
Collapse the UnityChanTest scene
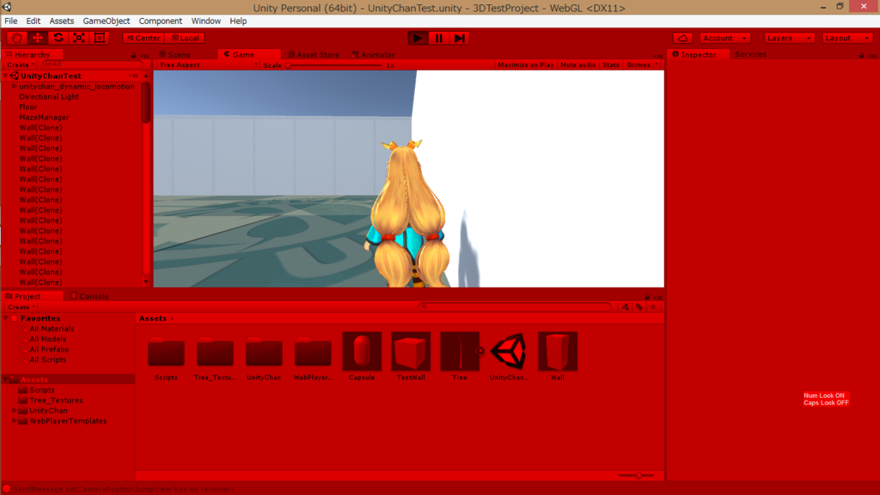point(6,76)
